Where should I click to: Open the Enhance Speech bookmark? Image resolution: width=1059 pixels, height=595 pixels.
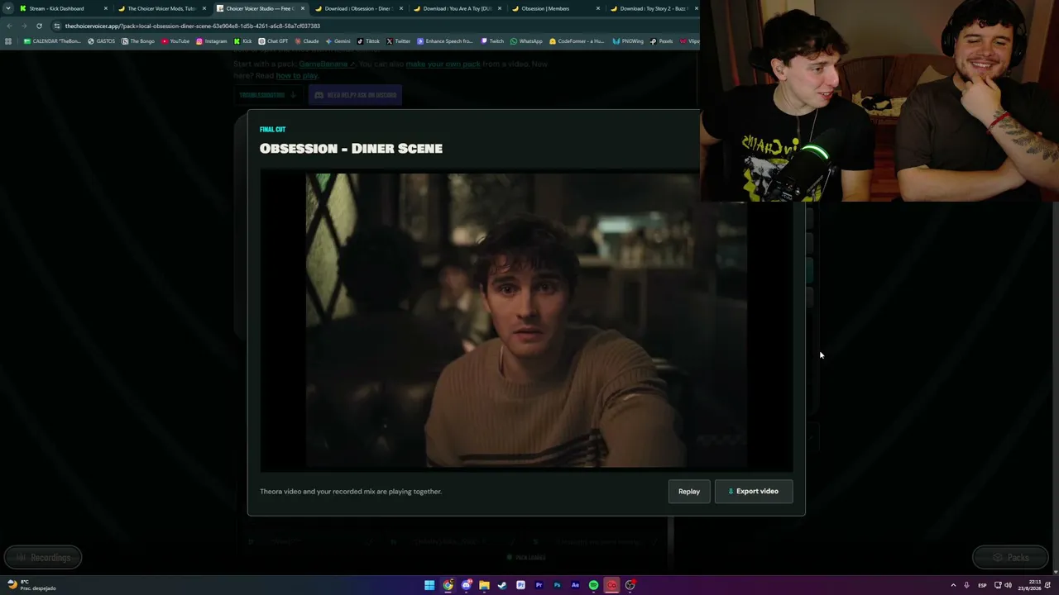(445, 41)
